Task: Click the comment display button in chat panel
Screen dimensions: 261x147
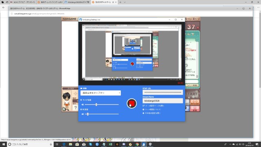Action: (192, 85)
